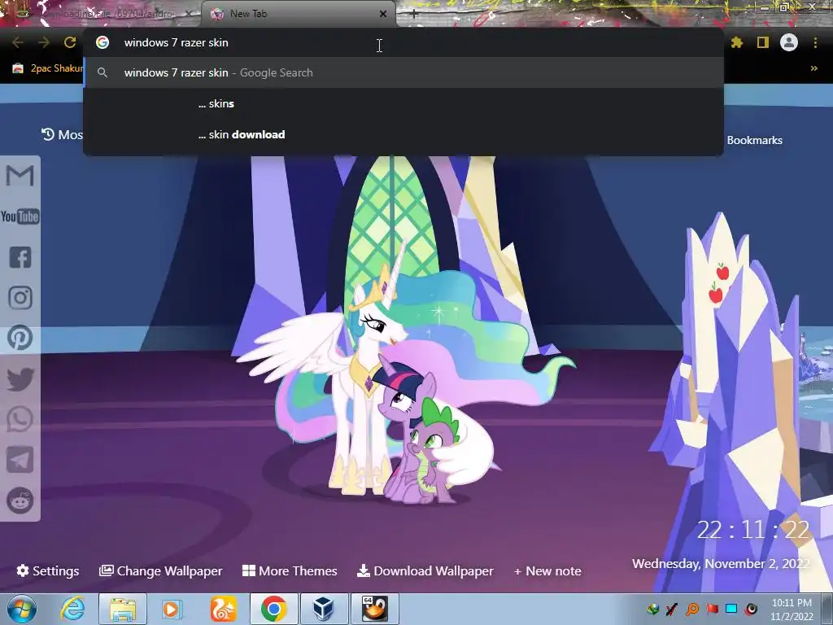Add a new note
This screenshot has width=833, height=625.
click(547, 570)
